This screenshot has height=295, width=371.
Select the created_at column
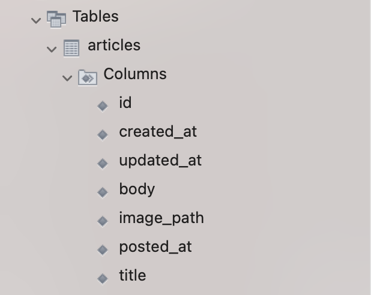coord(158,132)
